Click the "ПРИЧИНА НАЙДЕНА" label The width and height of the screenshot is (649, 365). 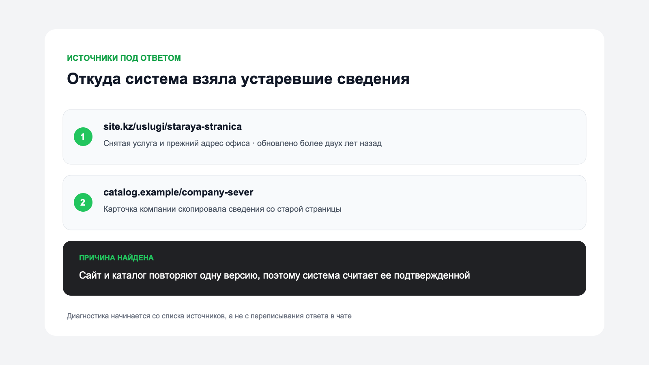pos(116,258)
